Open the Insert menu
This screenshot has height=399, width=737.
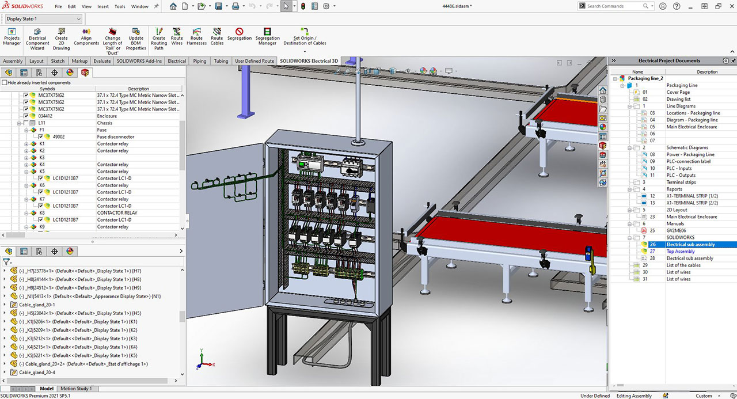pyautogui.click(x=103, y=6)
